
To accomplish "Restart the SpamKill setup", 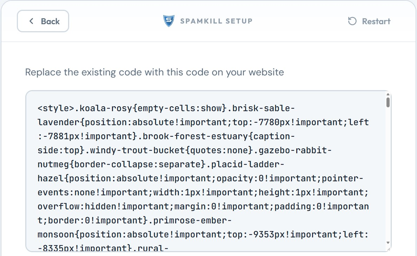I will tap(369, 21).
